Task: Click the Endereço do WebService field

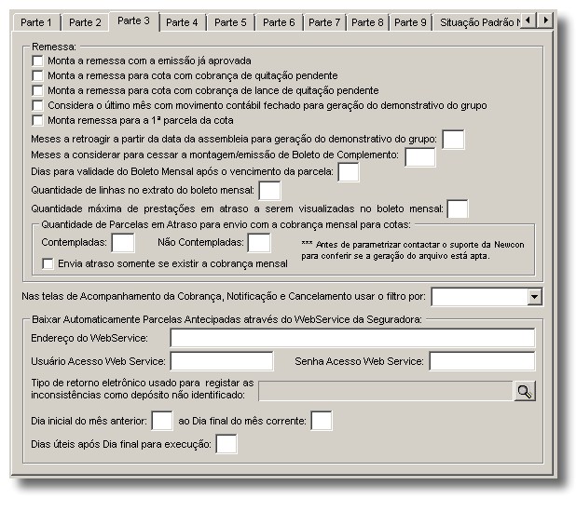Action: click(352, 338)
